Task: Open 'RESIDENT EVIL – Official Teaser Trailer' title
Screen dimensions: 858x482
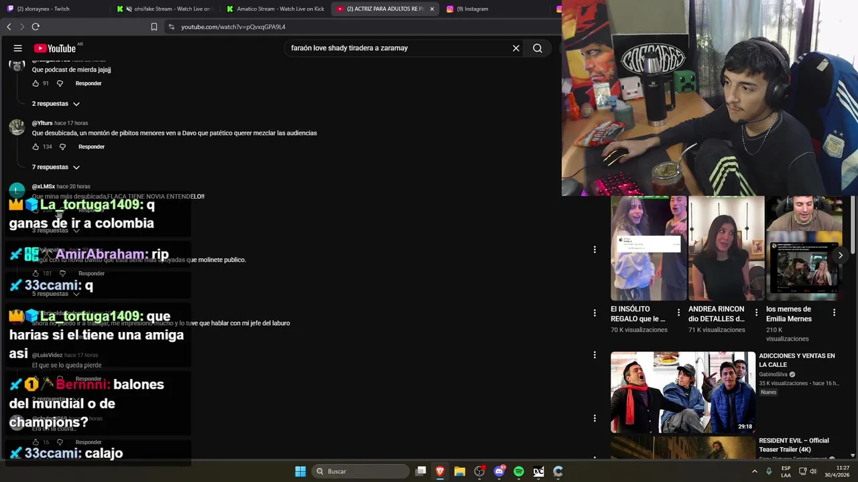Action: [794, 445]
